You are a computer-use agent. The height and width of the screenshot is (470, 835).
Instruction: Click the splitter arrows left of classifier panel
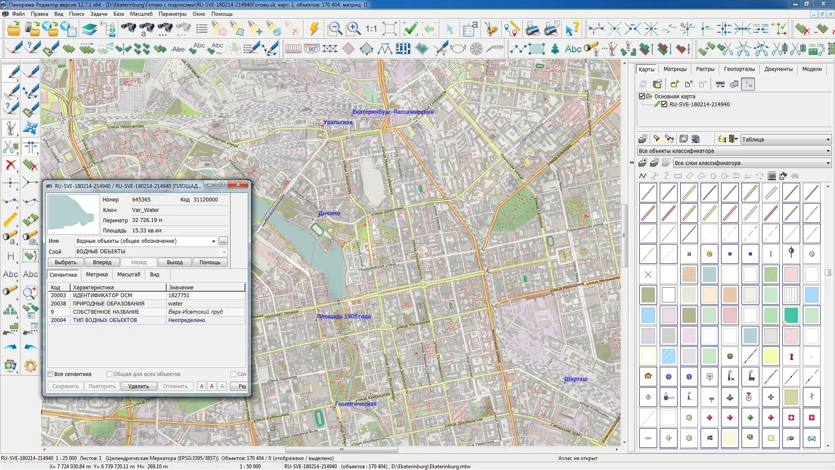pos(631,163)
